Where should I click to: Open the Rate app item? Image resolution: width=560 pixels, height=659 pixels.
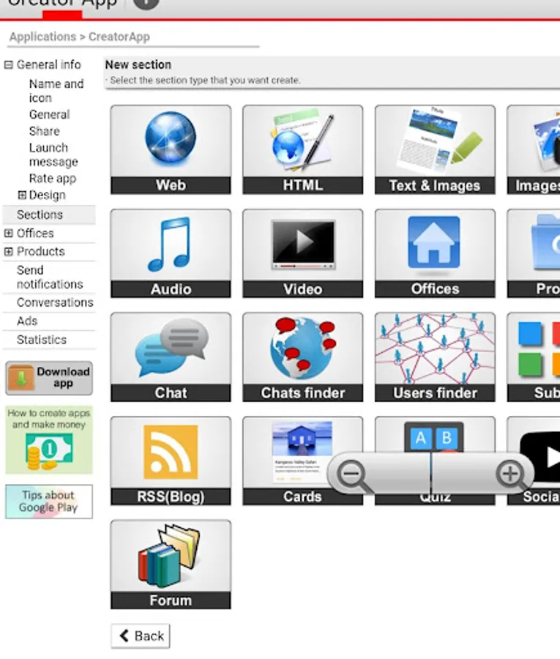tap(53, 178)
